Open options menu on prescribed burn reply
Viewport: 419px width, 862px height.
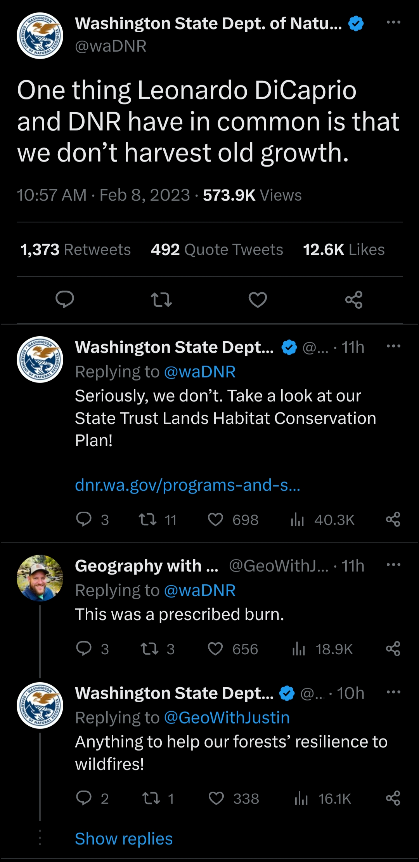click(393, 565)
